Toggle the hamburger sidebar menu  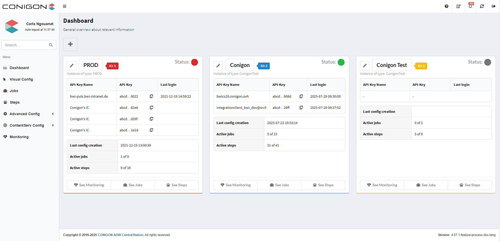(x=64, y=6)
